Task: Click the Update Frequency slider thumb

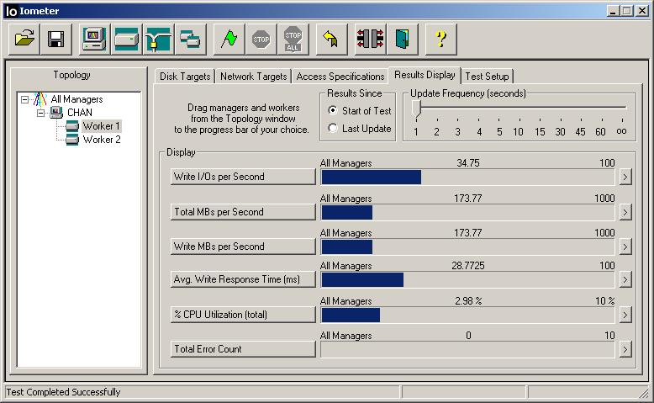Action: (417, 109)
